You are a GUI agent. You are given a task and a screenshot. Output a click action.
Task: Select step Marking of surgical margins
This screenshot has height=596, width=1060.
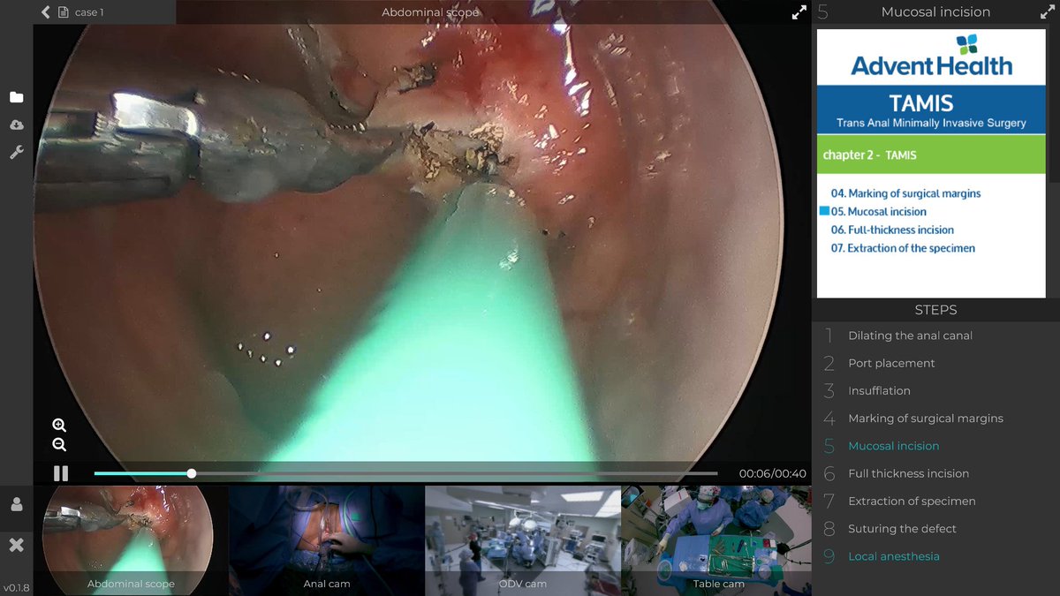coord(926,418)
